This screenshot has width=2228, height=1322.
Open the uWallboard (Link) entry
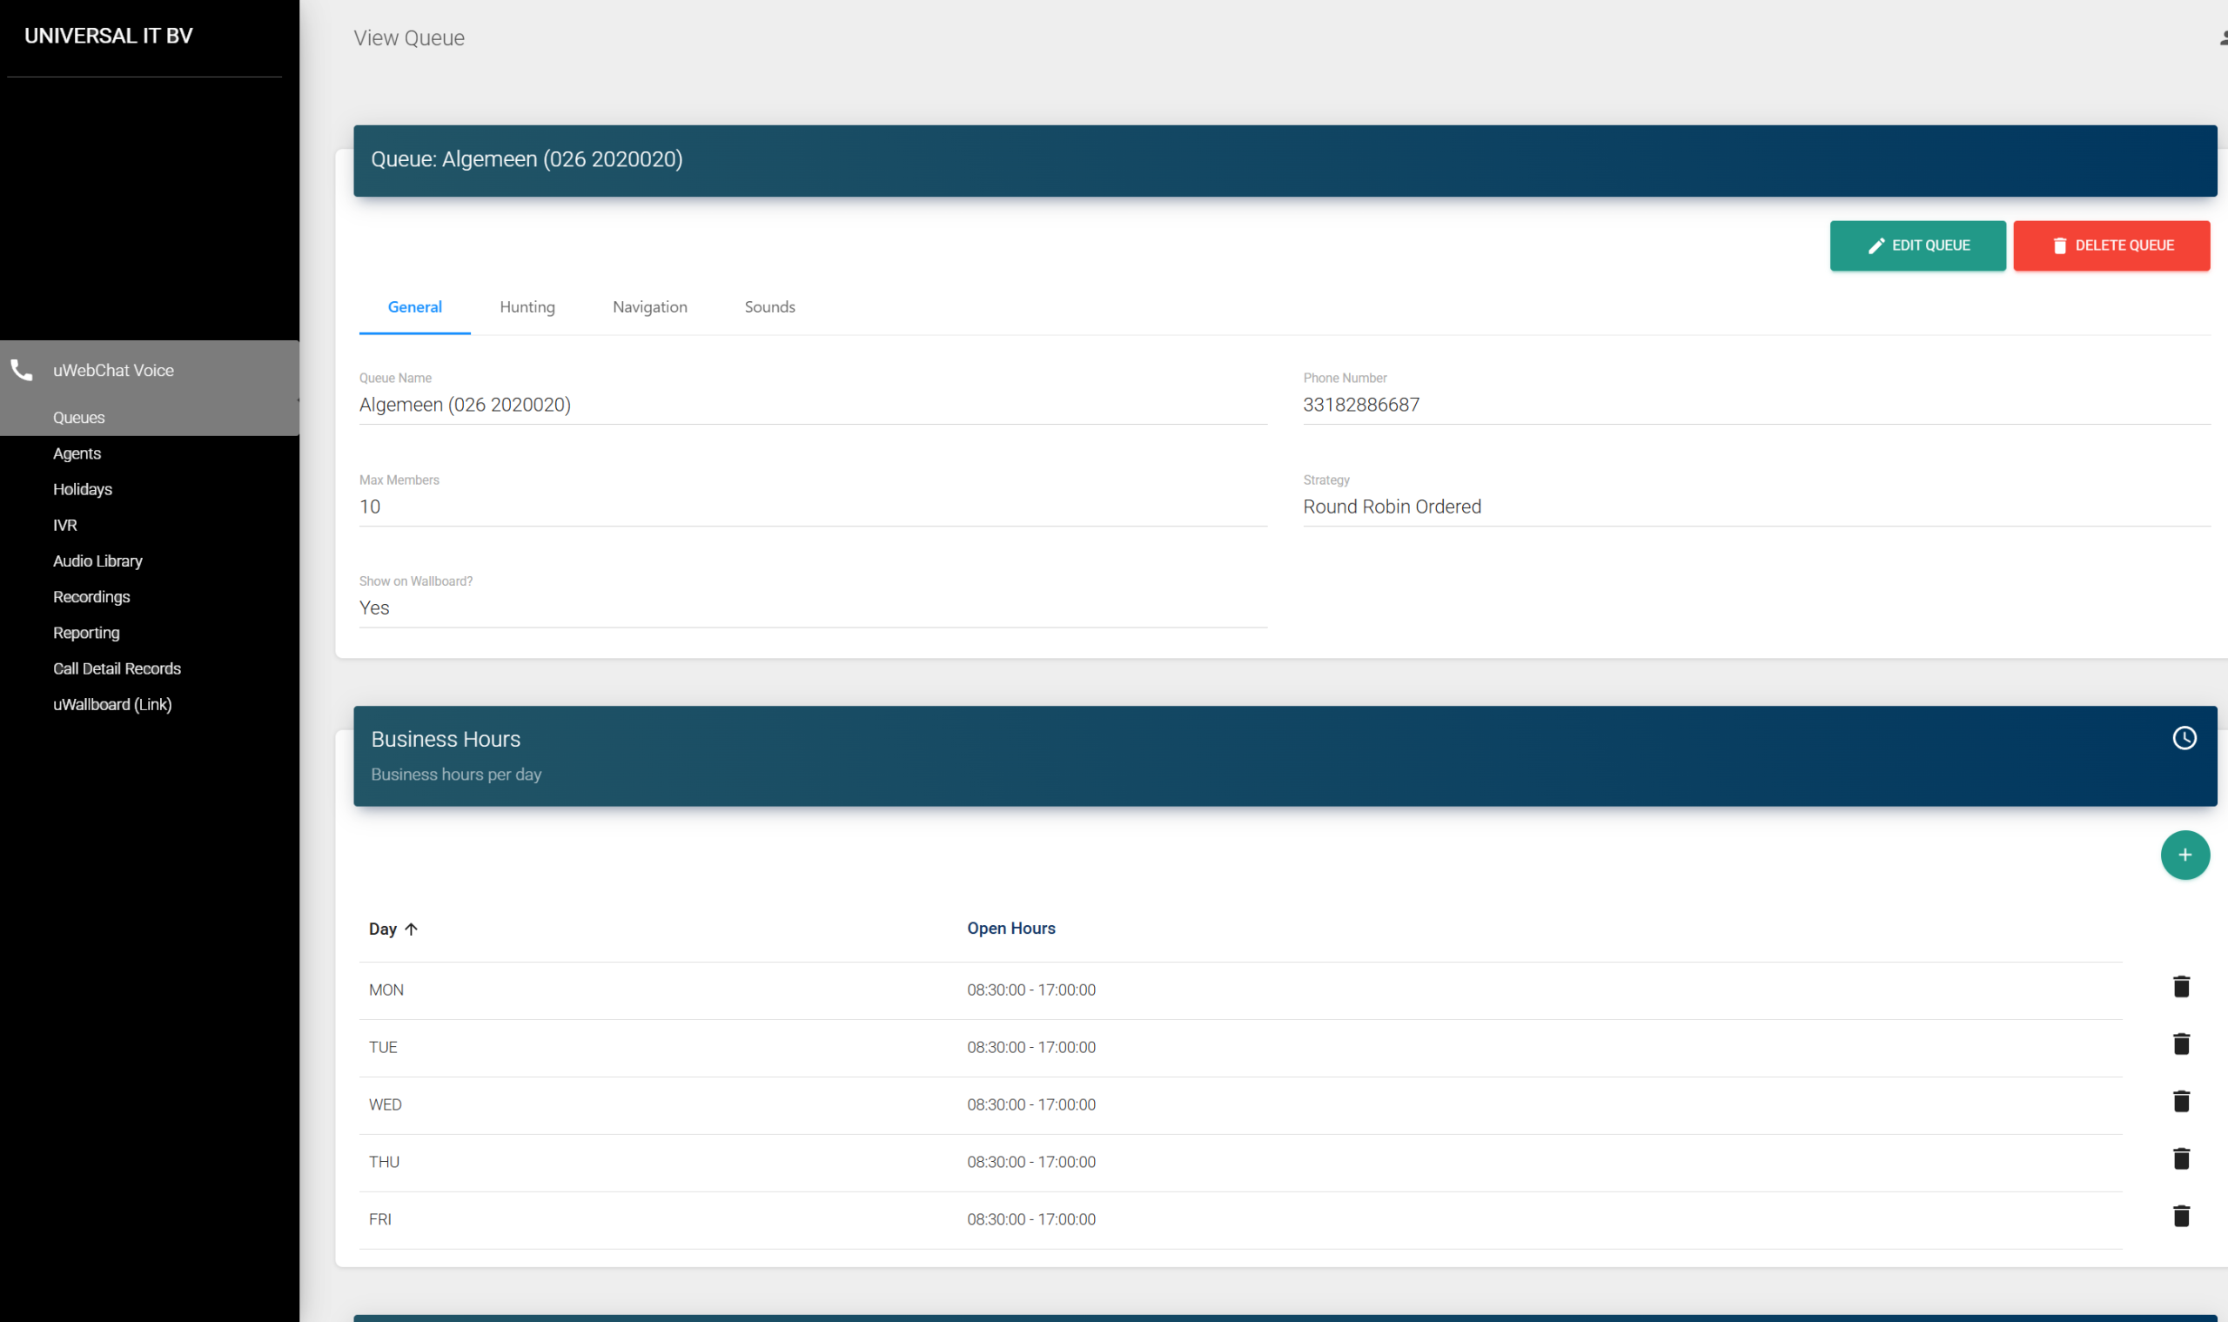tap(112, 705)
